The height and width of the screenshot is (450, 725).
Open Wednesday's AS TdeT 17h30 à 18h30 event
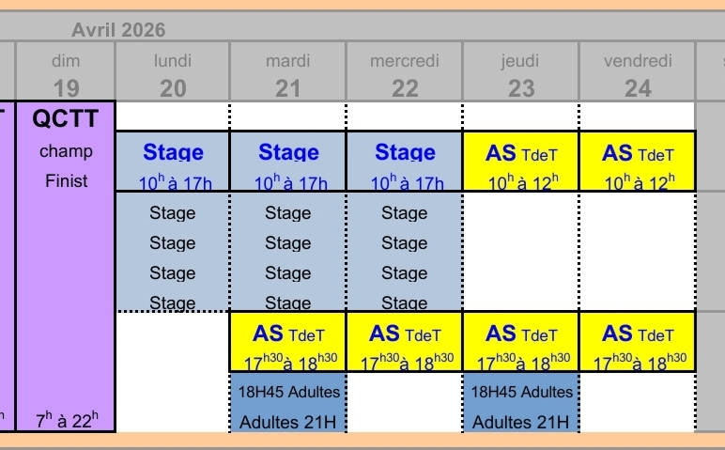click(405, 343)
